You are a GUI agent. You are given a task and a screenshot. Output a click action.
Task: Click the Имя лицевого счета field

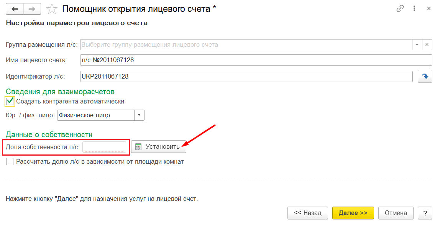pos(256,60)
